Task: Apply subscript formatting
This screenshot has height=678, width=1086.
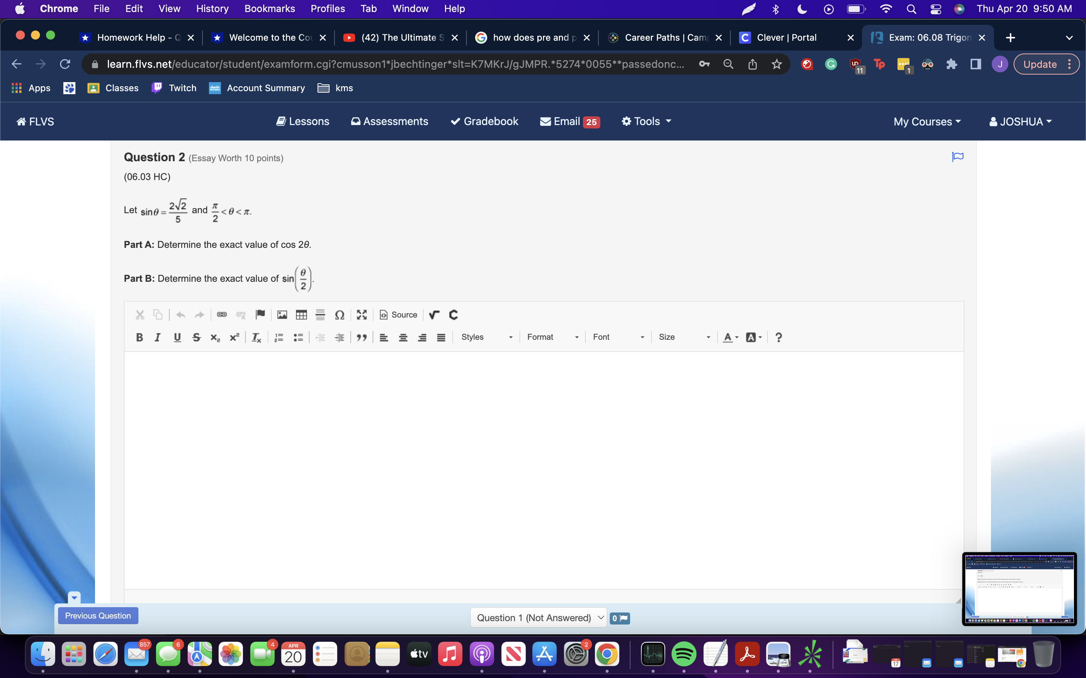Action: 215,337
